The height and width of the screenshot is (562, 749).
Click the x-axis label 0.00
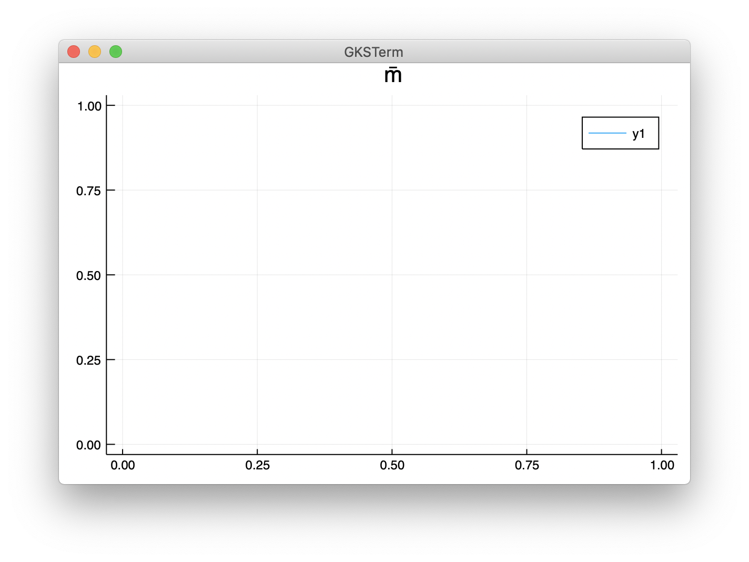click(123, 465)
